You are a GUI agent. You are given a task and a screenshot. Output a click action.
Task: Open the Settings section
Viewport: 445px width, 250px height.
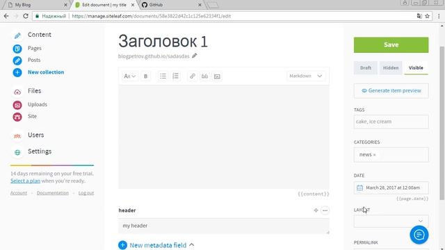click(x=40, y=151)
